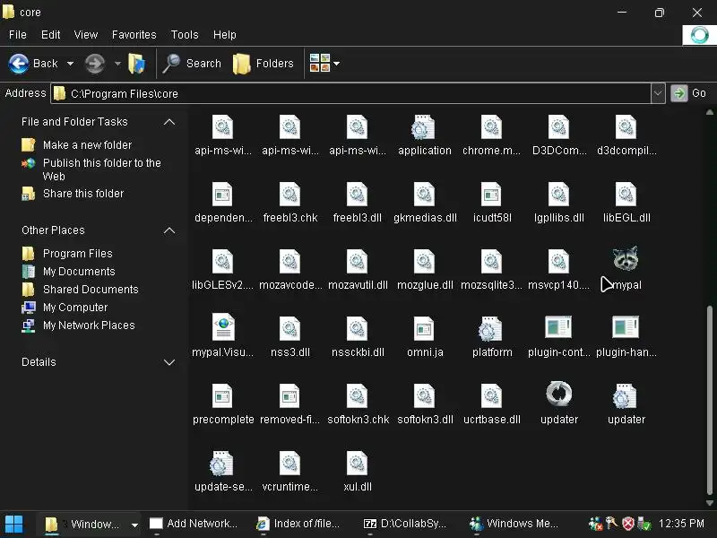
Task: Select the xul.dll file icon
Action: point(357,464)
